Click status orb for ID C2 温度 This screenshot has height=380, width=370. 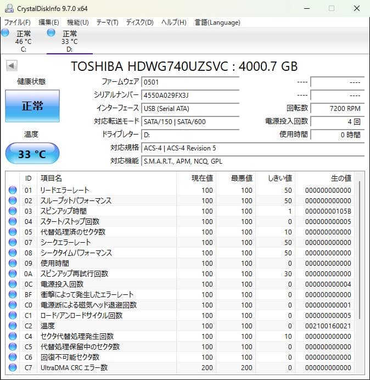tap(13, 326)
